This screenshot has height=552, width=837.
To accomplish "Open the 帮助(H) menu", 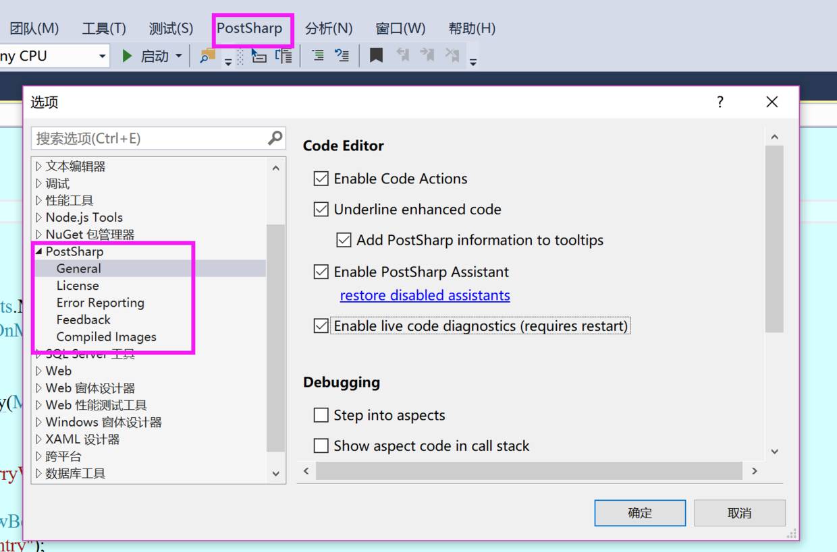I will coord(472,28).
